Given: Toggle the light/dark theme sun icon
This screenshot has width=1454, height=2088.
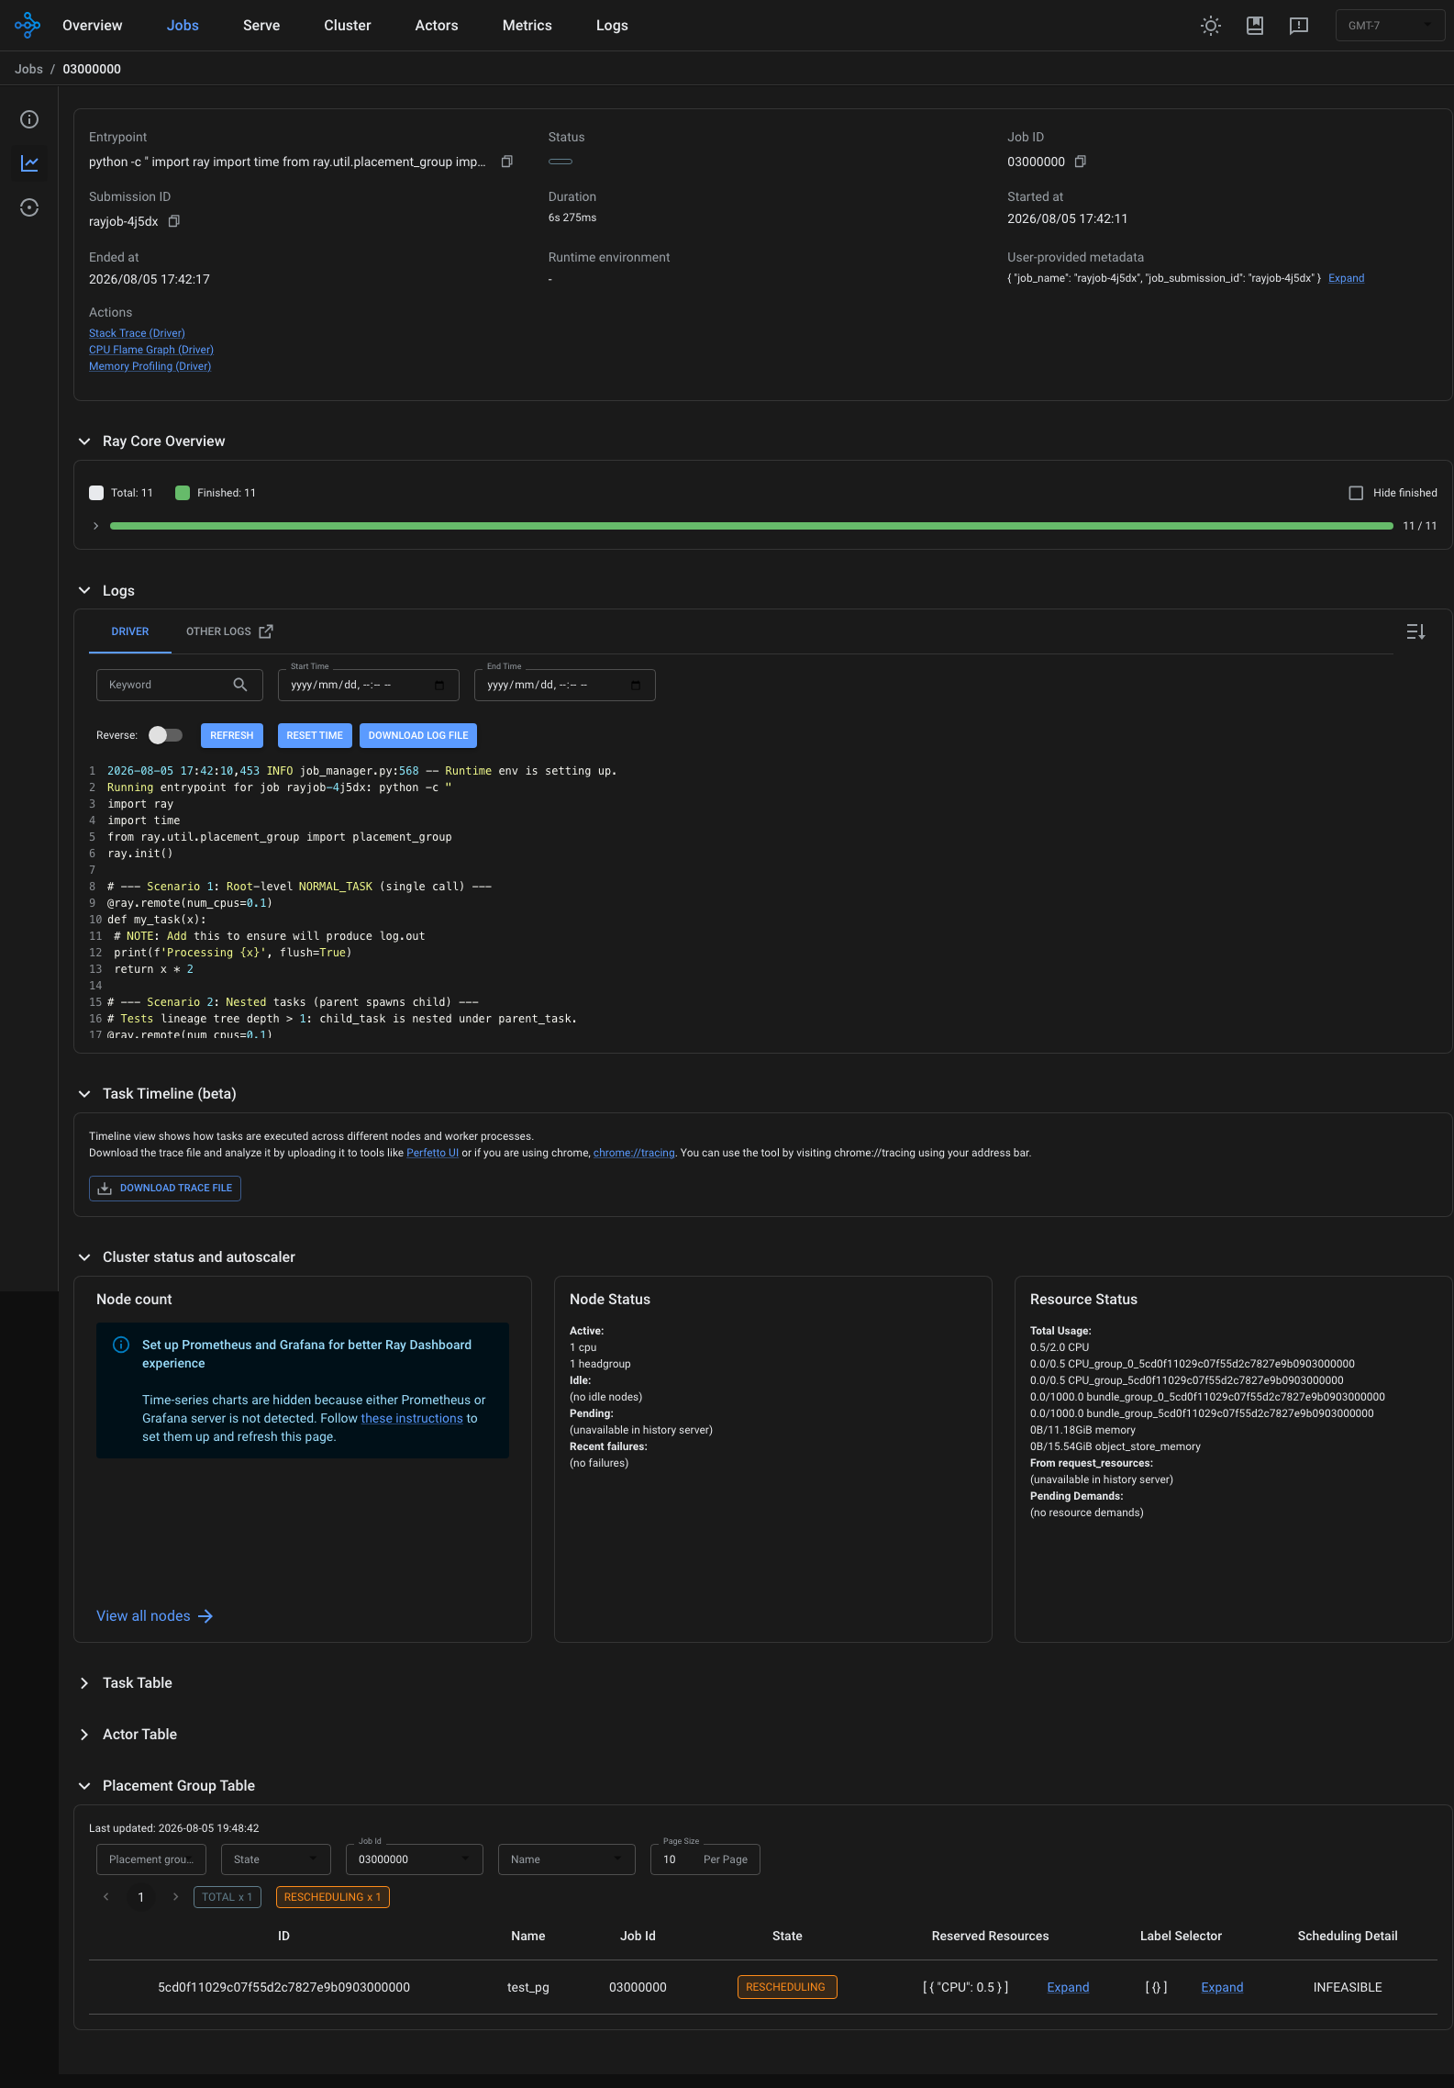Looking at the screenshot, I should pyautogui.click(x=1211, y=26).
